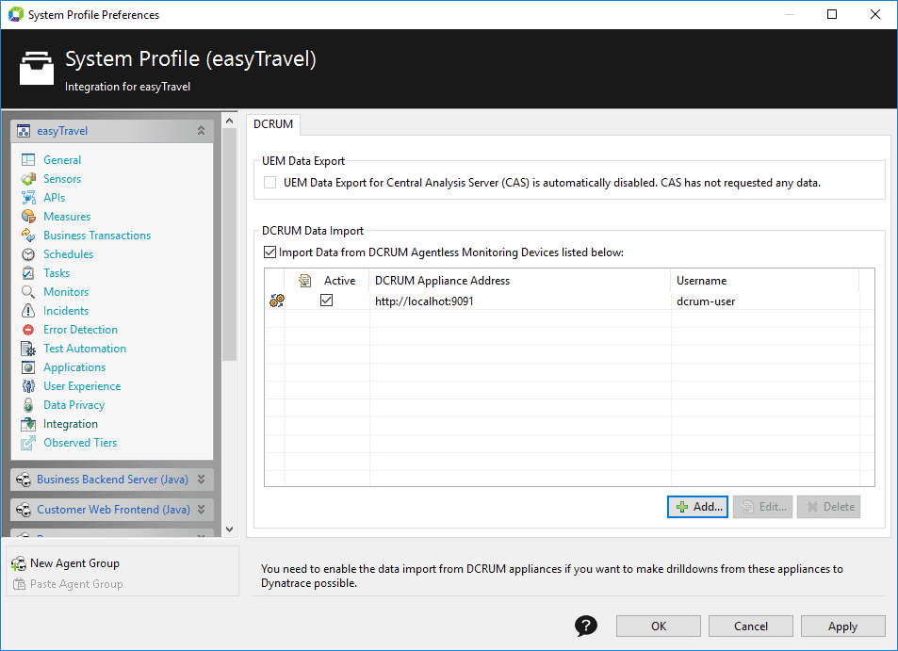Select the DCRUM tab
The height and width of the screenshot is (651, 898).
click(273, 124)
